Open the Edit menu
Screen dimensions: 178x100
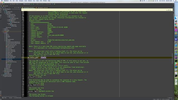14,1
